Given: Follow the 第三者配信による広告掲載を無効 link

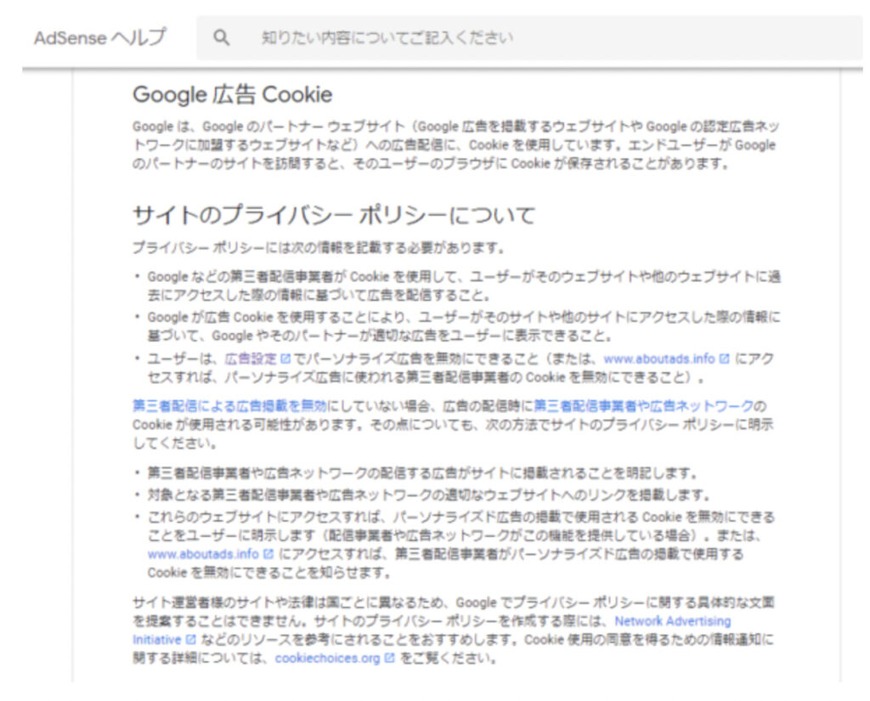Looking at the screenshot, I should coord(229,406).
